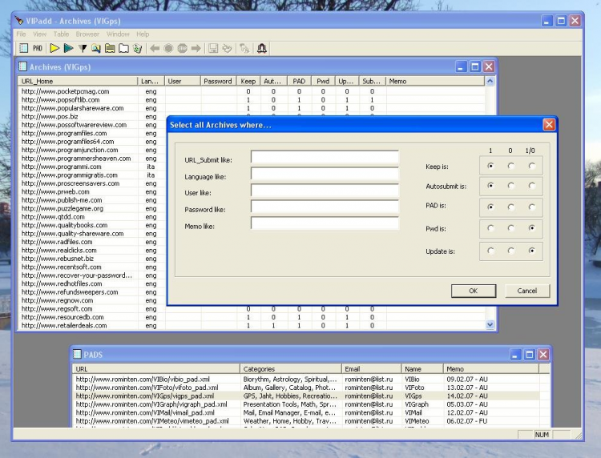Confirm the selection with OK
The height and width of the screenshot is (458, 601).
click(x=474, y=291)
